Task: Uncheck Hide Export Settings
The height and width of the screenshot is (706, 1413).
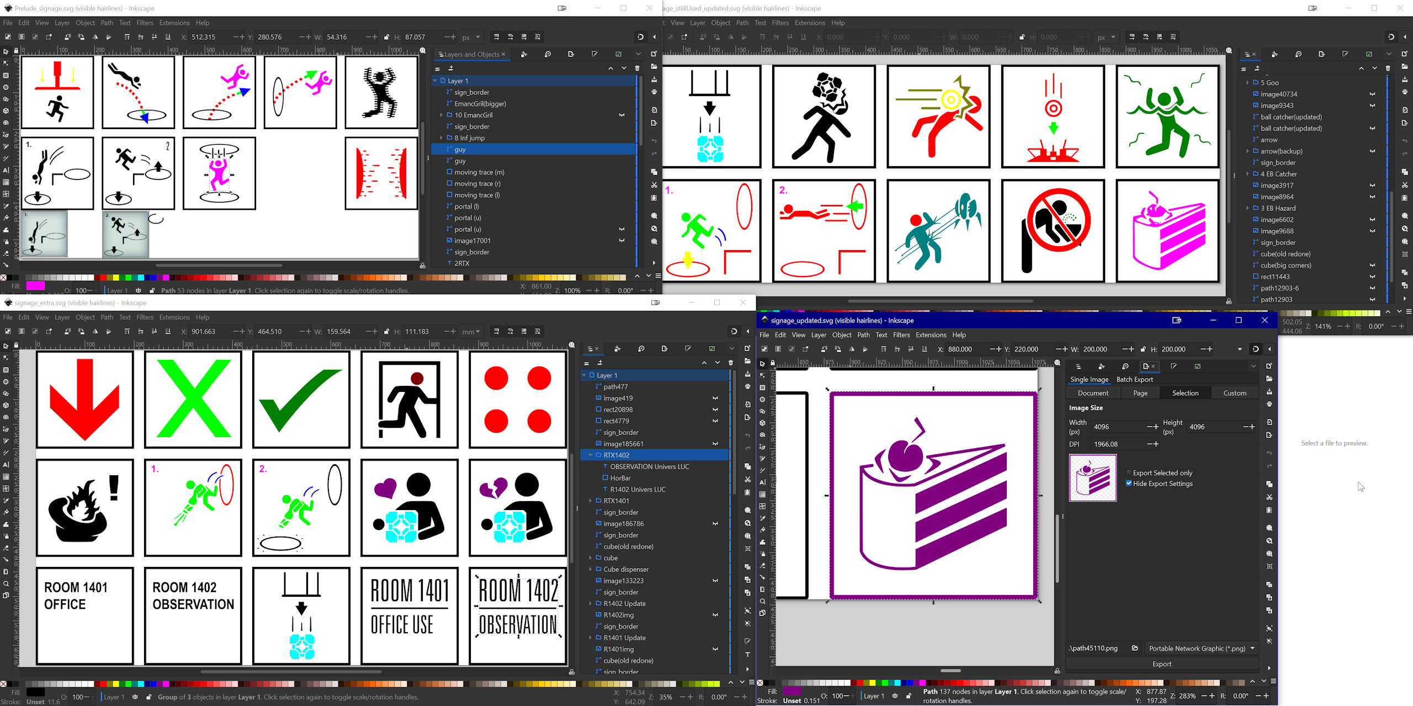Action: [1129, 484]
